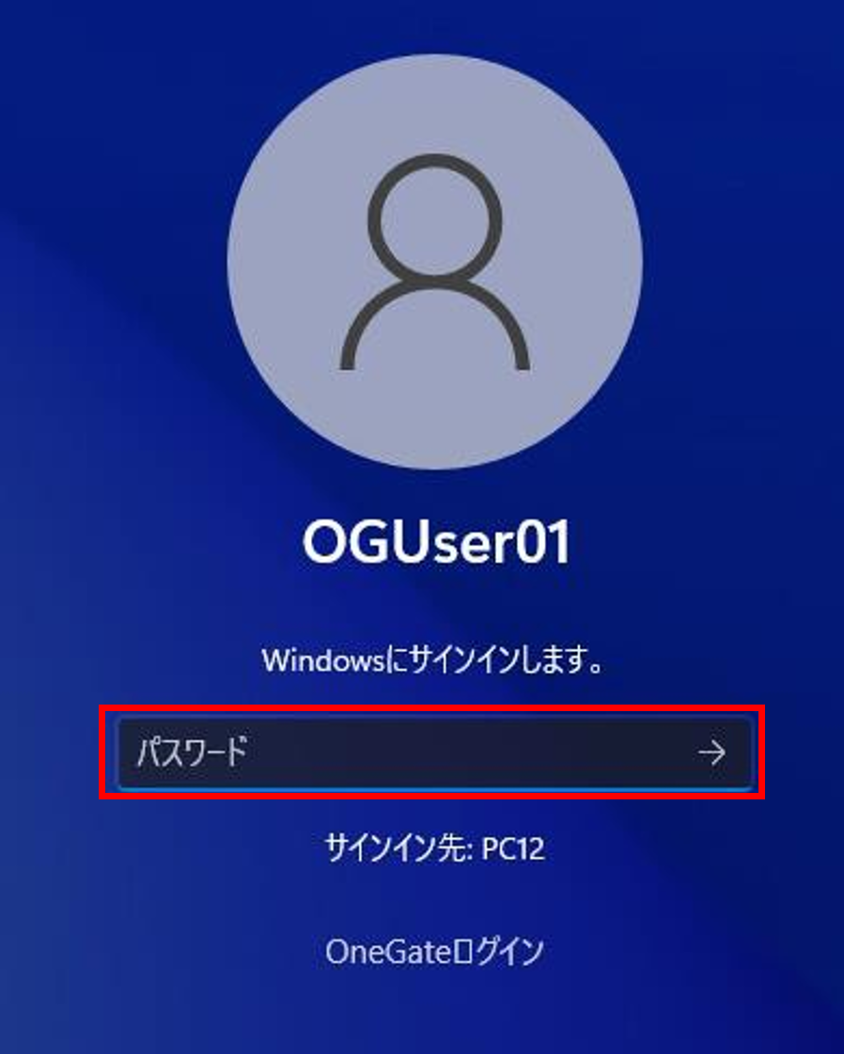Submit password with the right arrow icon
The width and height of the screenshot is (844, 1054).
[x=711, y=752]
